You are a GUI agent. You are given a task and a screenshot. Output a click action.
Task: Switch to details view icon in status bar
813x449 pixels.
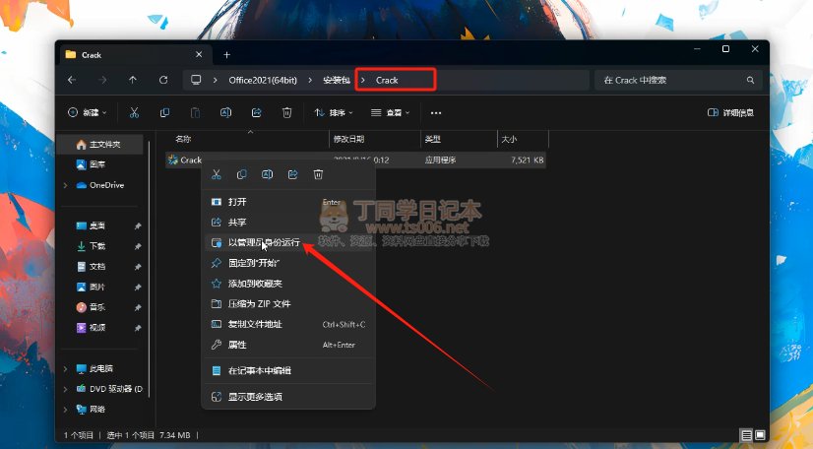click(x=746, y=435)
